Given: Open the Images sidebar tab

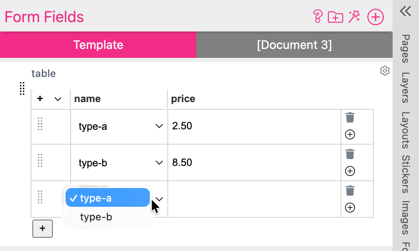Looking at the screenshot, I should pos(406,218).
